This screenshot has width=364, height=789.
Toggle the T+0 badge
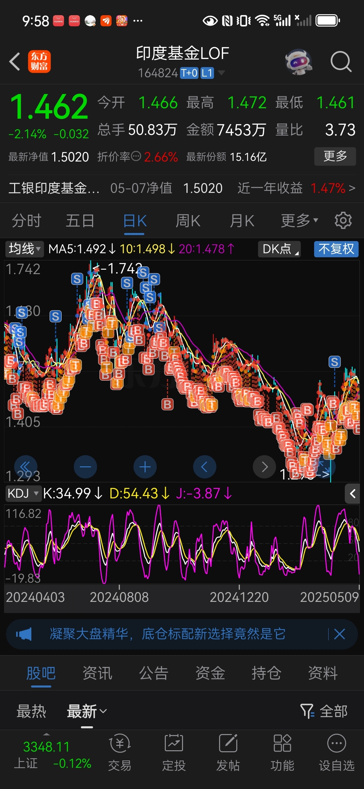[189, 73]
